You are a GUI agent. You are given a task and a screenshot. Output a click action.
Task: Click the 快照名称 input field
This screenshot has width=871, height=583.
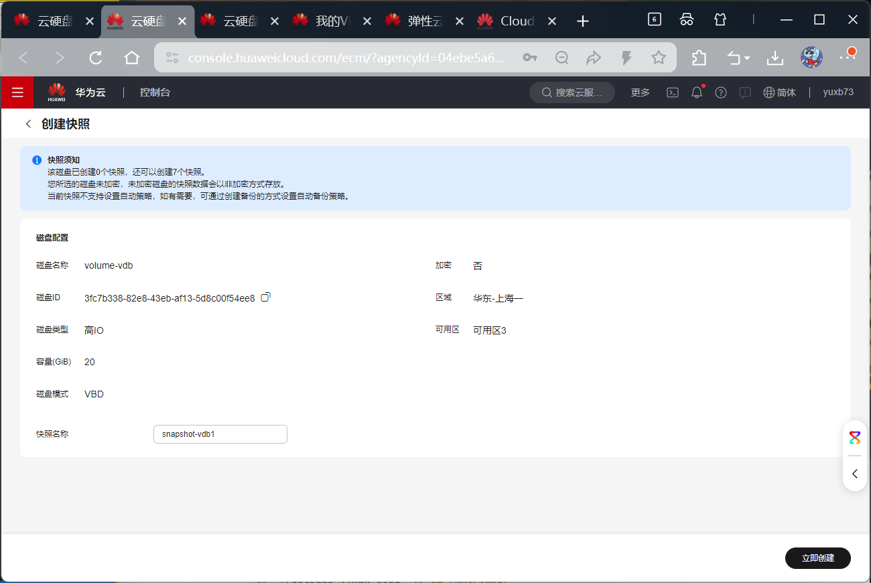(220, 434)
